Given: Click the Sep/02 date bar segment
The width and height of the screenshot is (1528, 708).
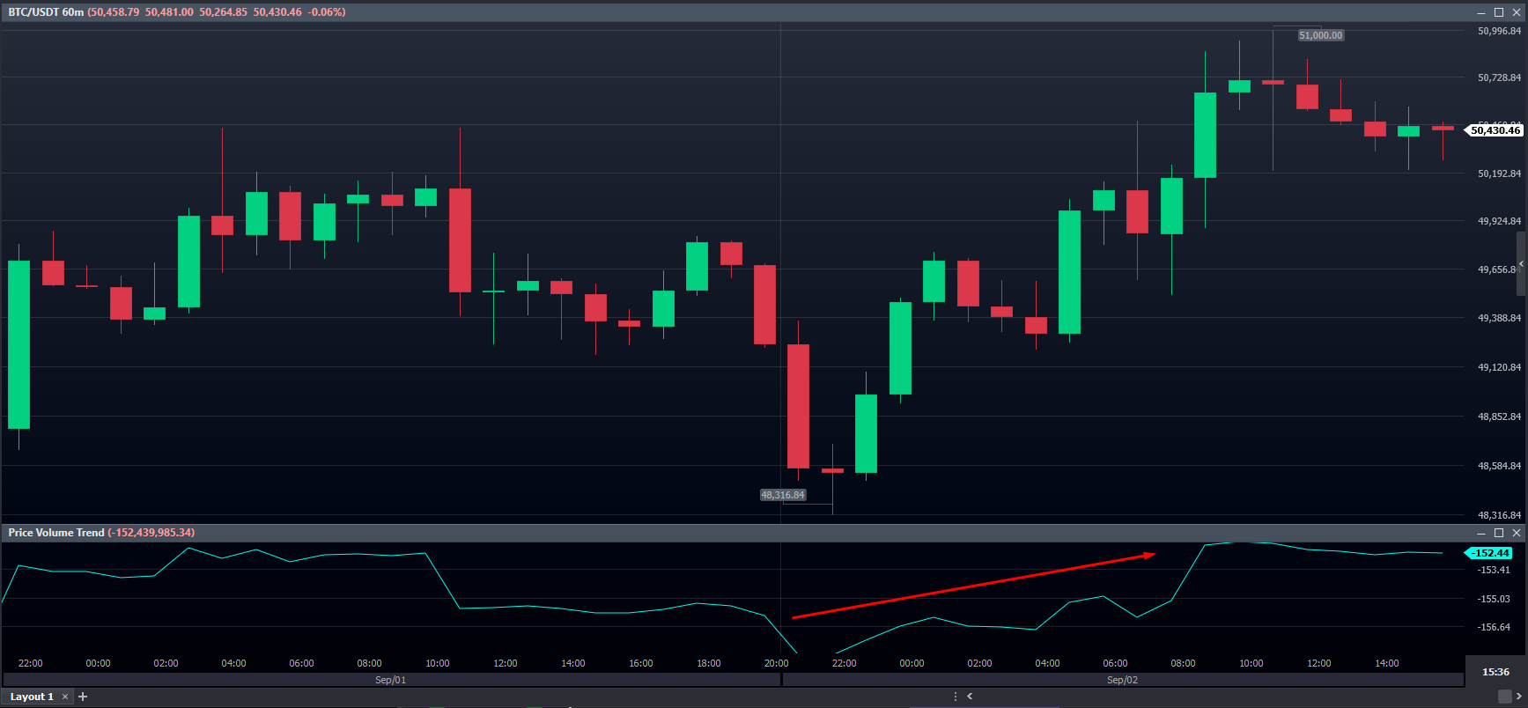Looking at the screenshot, I should 1122,680.
